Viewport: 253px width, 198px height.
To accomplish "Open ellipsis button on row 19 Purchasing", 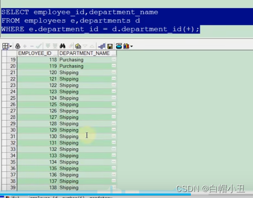I will 114,59.
